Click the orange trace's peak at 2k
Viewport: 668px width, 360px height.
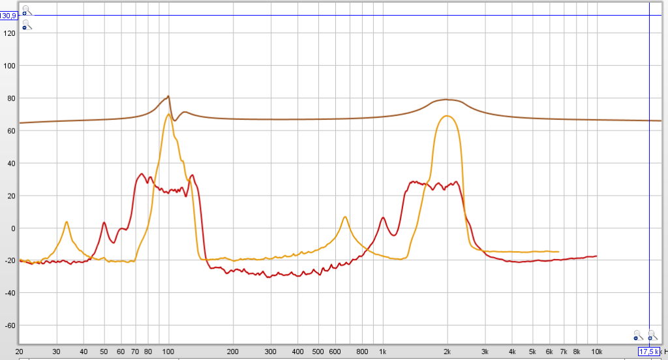(x=447, y=116)
